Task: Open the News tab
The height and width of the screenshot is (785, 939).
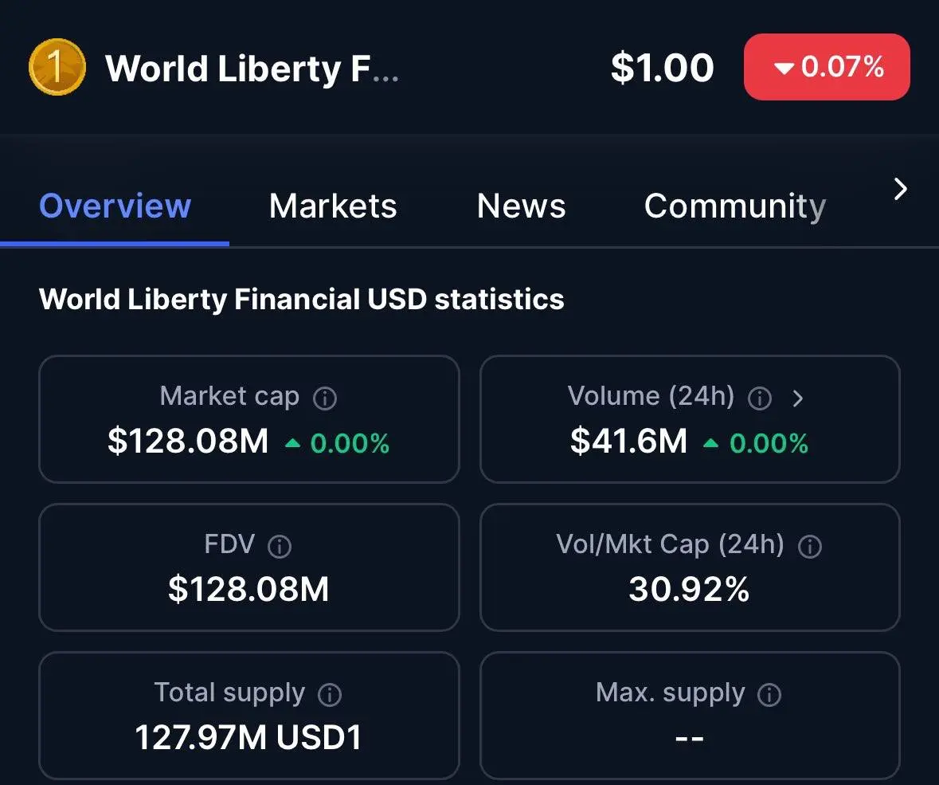Action: click(x=521, y=206)
